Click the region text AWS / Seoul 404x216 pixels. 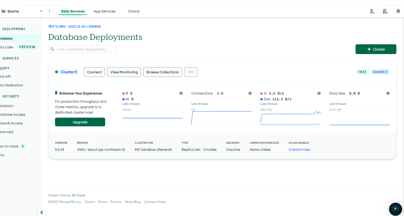(101, 149)
